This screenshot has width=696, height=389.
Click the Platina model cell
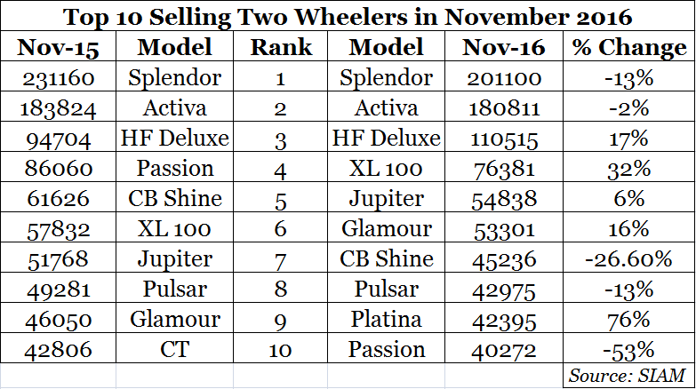click(x=390, y=319)
